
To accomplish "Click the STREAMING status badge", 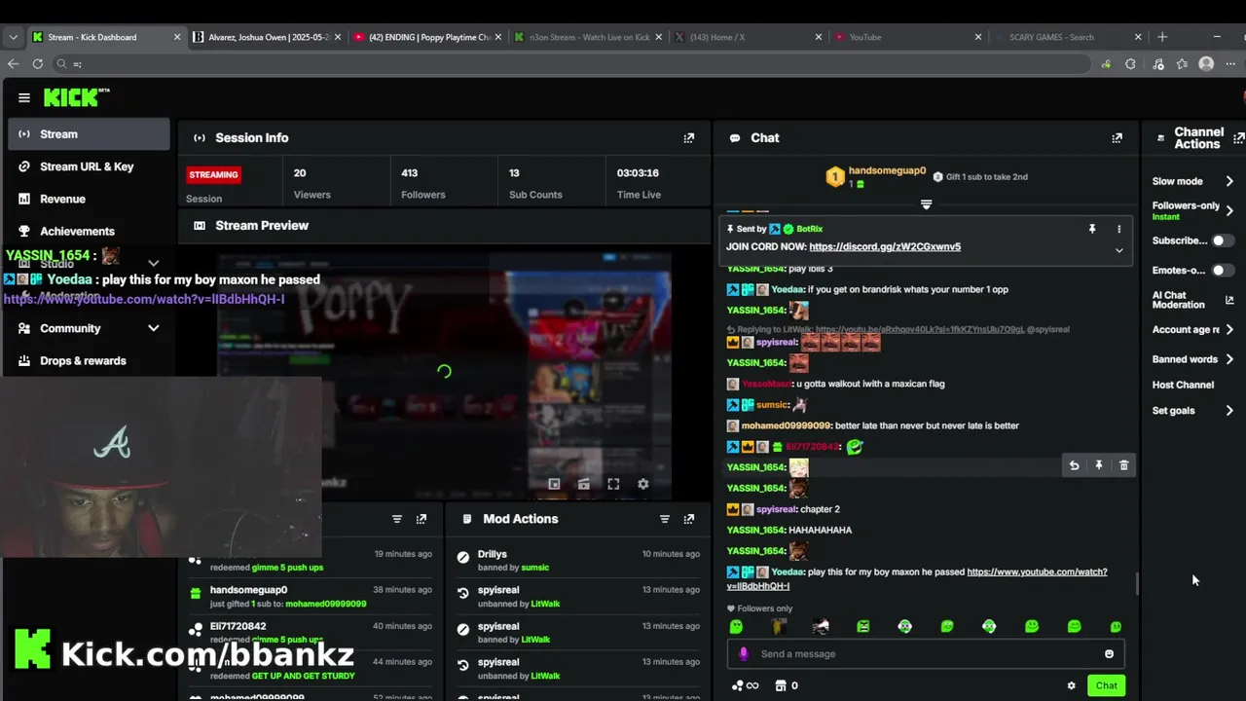I will (213, 174).
